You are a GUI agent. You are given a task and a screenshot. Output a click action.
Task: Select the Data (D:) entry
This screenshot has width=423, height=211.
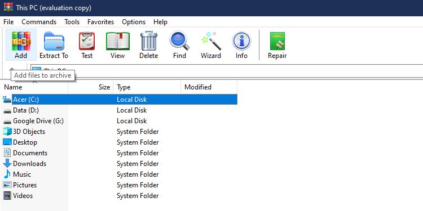[x=26, y=110]
